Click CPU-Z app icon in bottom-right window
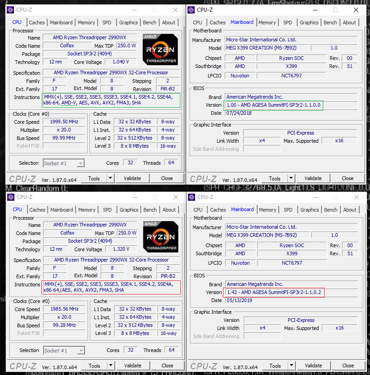This screenshot has height=375, width=370. tap(192, 197)
